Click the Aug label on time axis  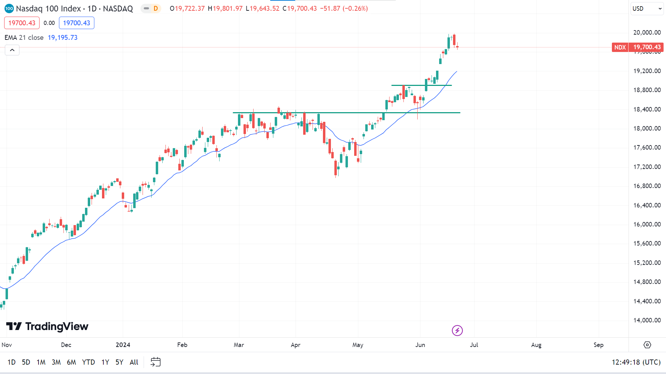pos(536,345)
